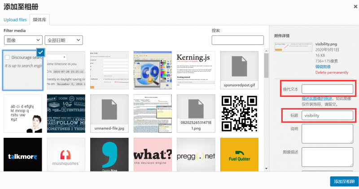The height and width of the screenshot is (189, 359).
Task: Click the Delete permanently link
Action: (x=332, y=72)
